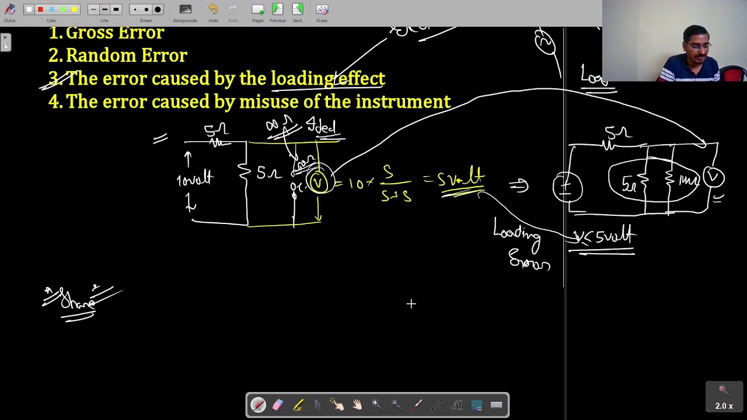Viewport: 747px width, 420px height.
Task: Select the straight line tool
Action: point(437,405)
